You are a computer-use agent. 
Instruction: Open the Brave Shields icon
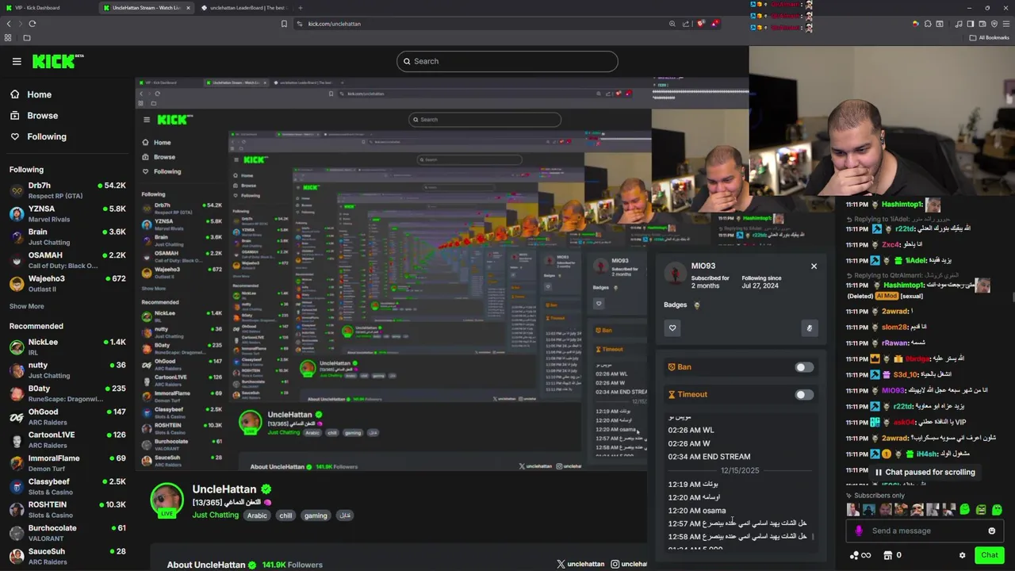tap(700, 24)
